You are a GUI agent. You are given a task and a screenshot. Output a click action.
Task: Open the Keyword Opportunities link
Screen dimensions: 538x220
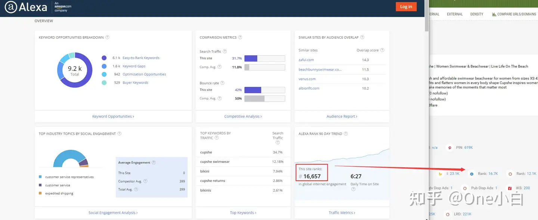[113, 117]
